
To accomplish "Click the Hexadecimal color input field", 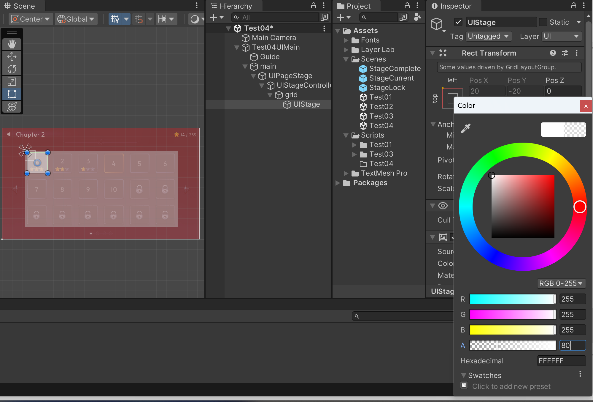I will (x=561, y=361).
